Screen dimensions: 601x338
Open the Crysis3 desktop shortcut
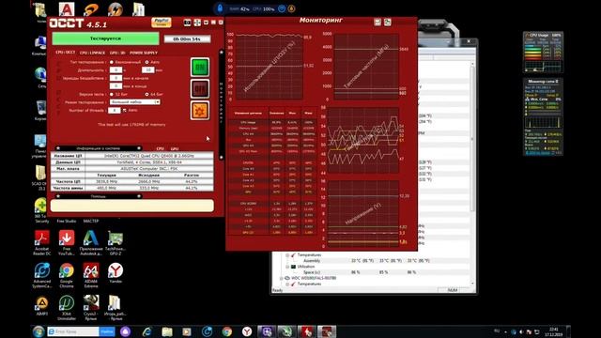click(x=91, y=308)
